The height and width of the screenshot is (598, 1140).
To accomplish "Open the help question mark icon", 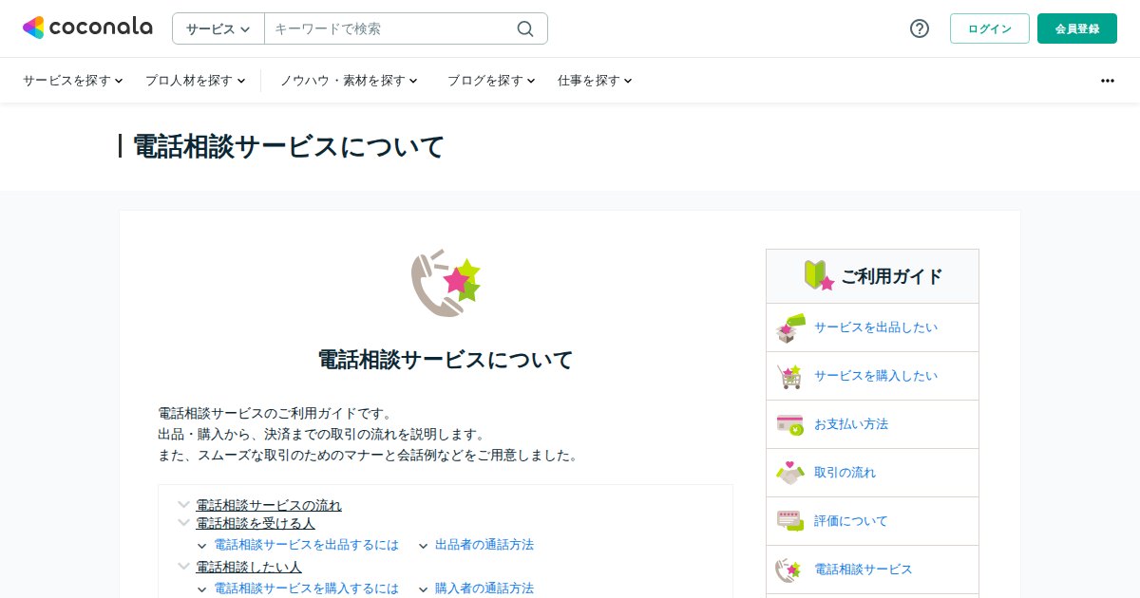I will 919,28.
